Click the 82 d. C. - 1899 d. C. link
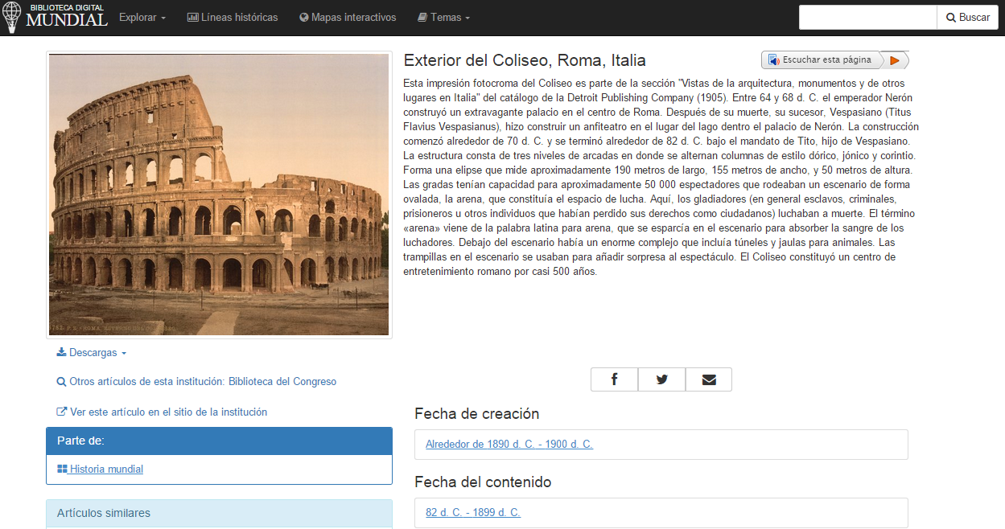The image size is (1005, 529). click(472, 512)
